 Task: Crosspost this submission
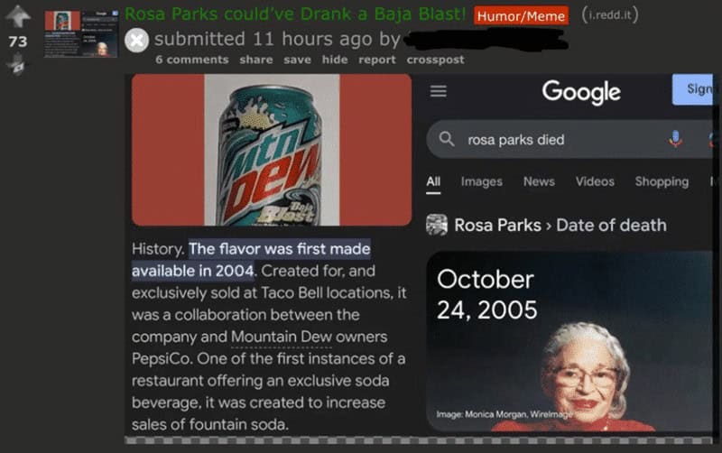[x=435, y=60]
